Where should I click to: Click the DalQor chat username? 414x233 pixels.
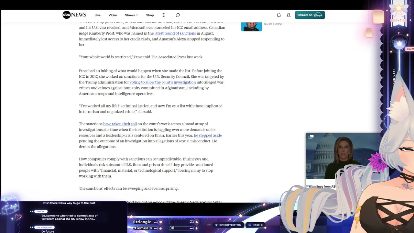40,211
